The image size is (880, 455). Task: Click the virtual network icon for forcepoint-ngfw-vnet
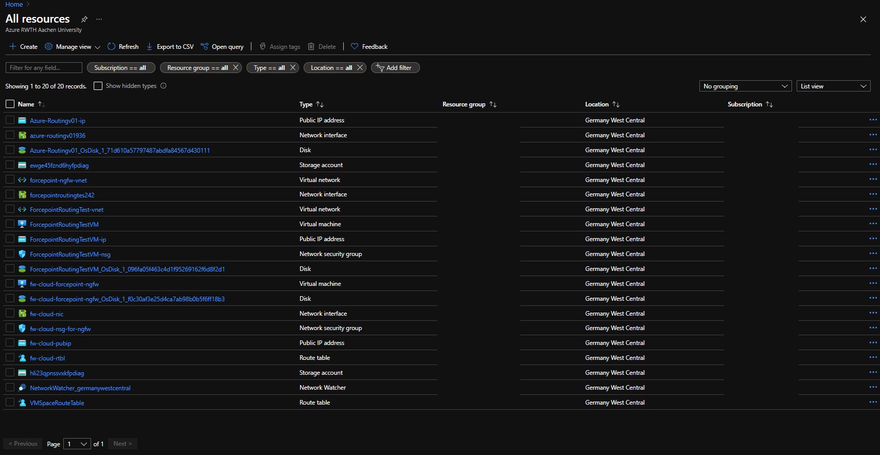(x=22, y=180)
